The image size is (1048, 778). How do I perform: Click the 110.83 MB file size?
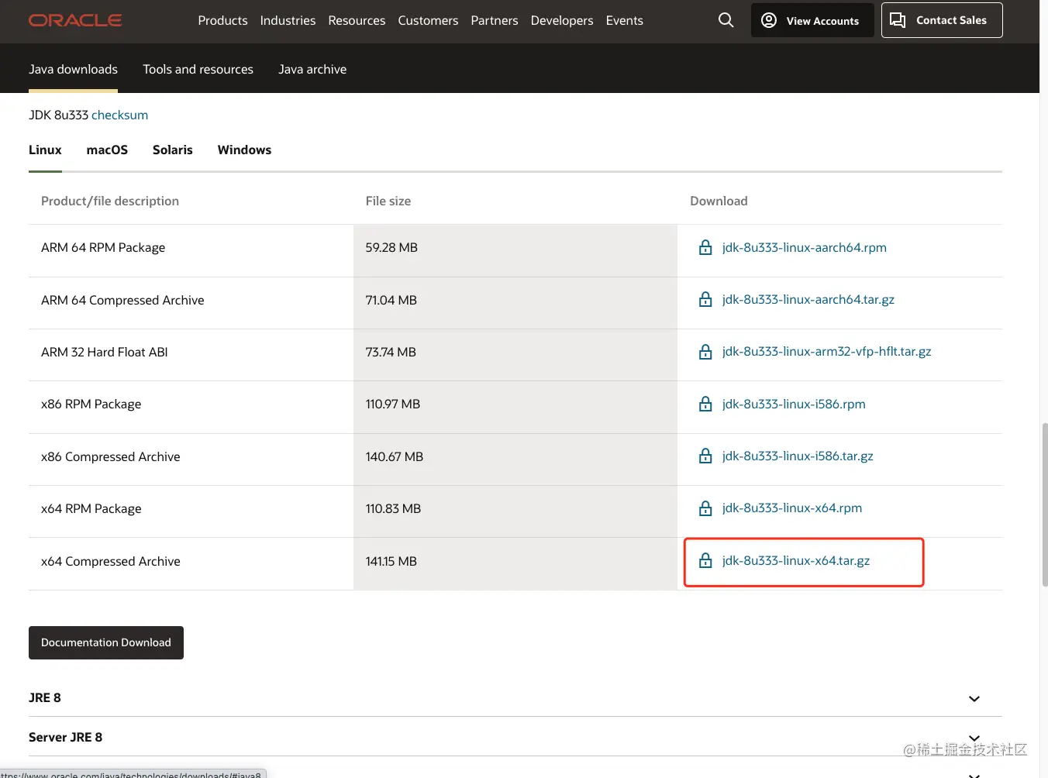(x=393, y=508)
